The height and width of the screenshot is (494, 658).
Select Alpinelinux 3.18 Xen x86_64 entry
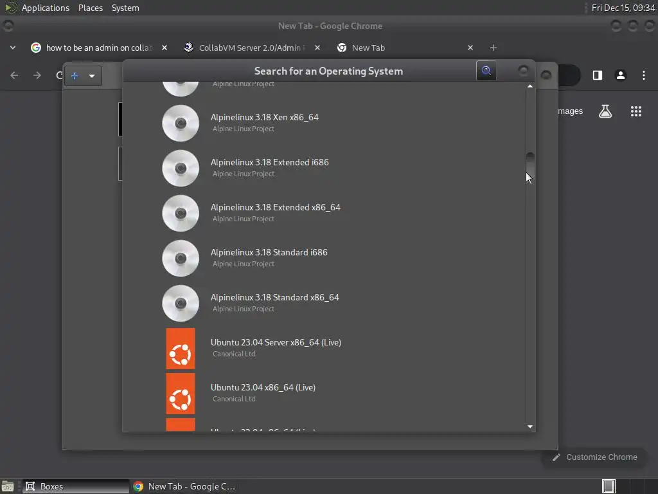coord(324,123)
